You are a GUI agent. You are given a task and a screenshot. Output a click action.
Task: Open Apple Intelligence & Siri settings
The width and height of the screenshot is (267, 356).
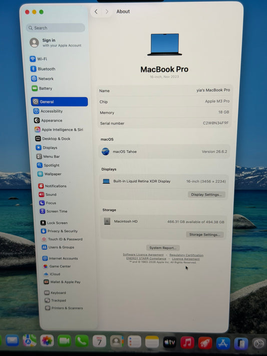[59, 130]
